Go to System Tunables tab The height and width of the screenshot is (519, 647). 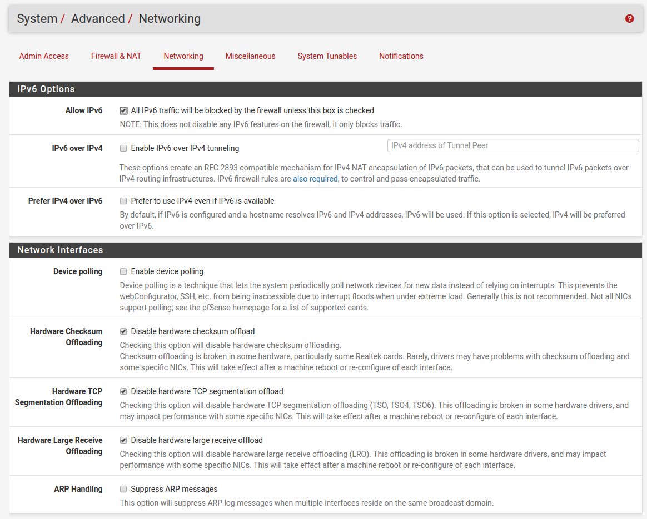[327, 56]
